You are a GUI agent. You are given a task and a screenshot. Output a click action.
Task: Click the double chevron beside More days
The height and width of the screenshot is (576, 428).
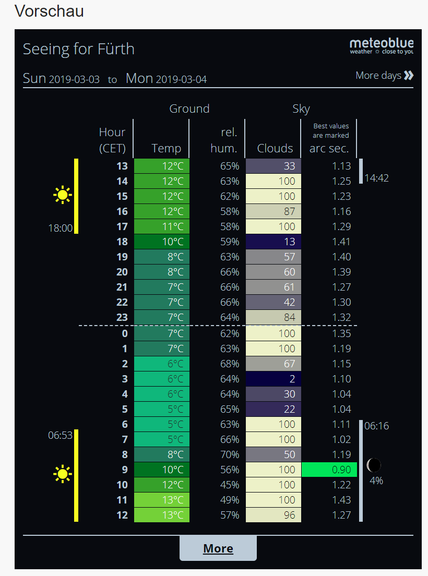click(x=409, y=76)
